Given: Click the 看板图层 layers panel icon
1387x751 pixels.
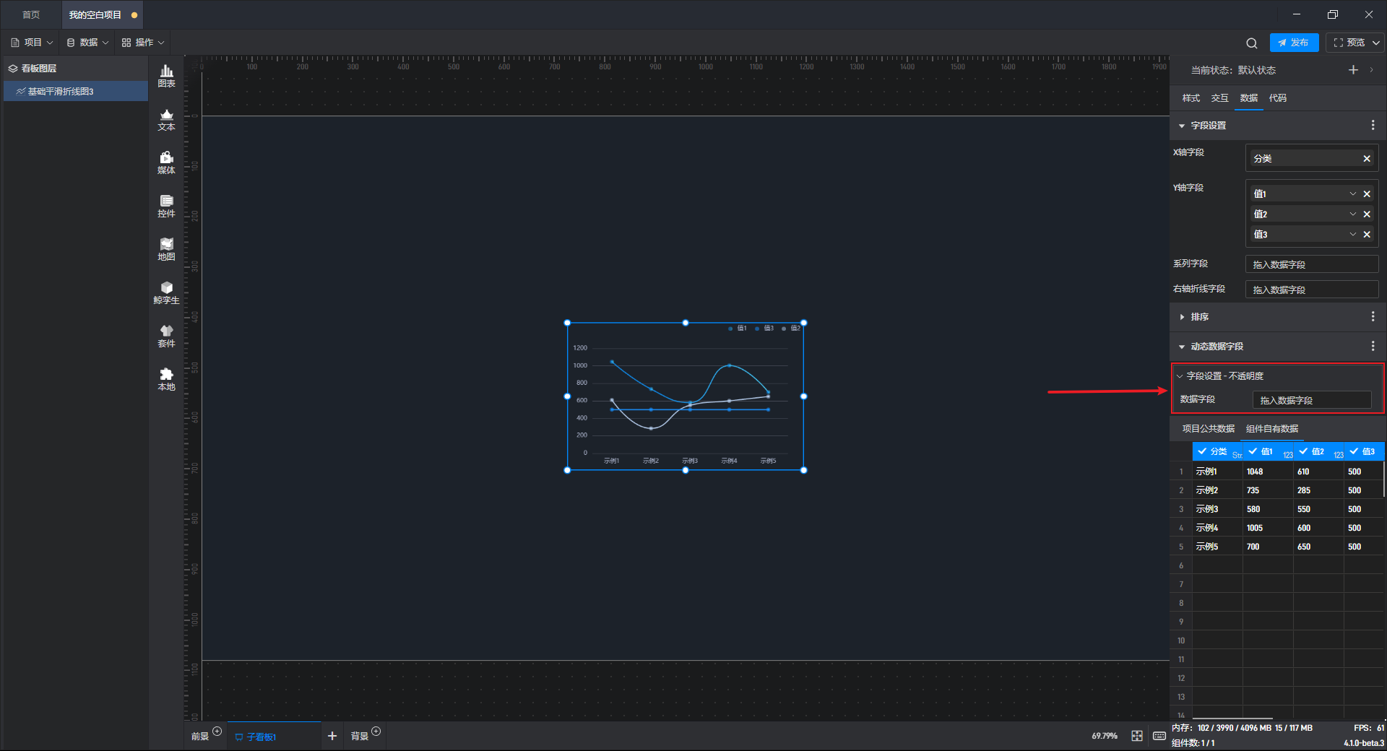Looking at the screenshot, I should point(13,69).
